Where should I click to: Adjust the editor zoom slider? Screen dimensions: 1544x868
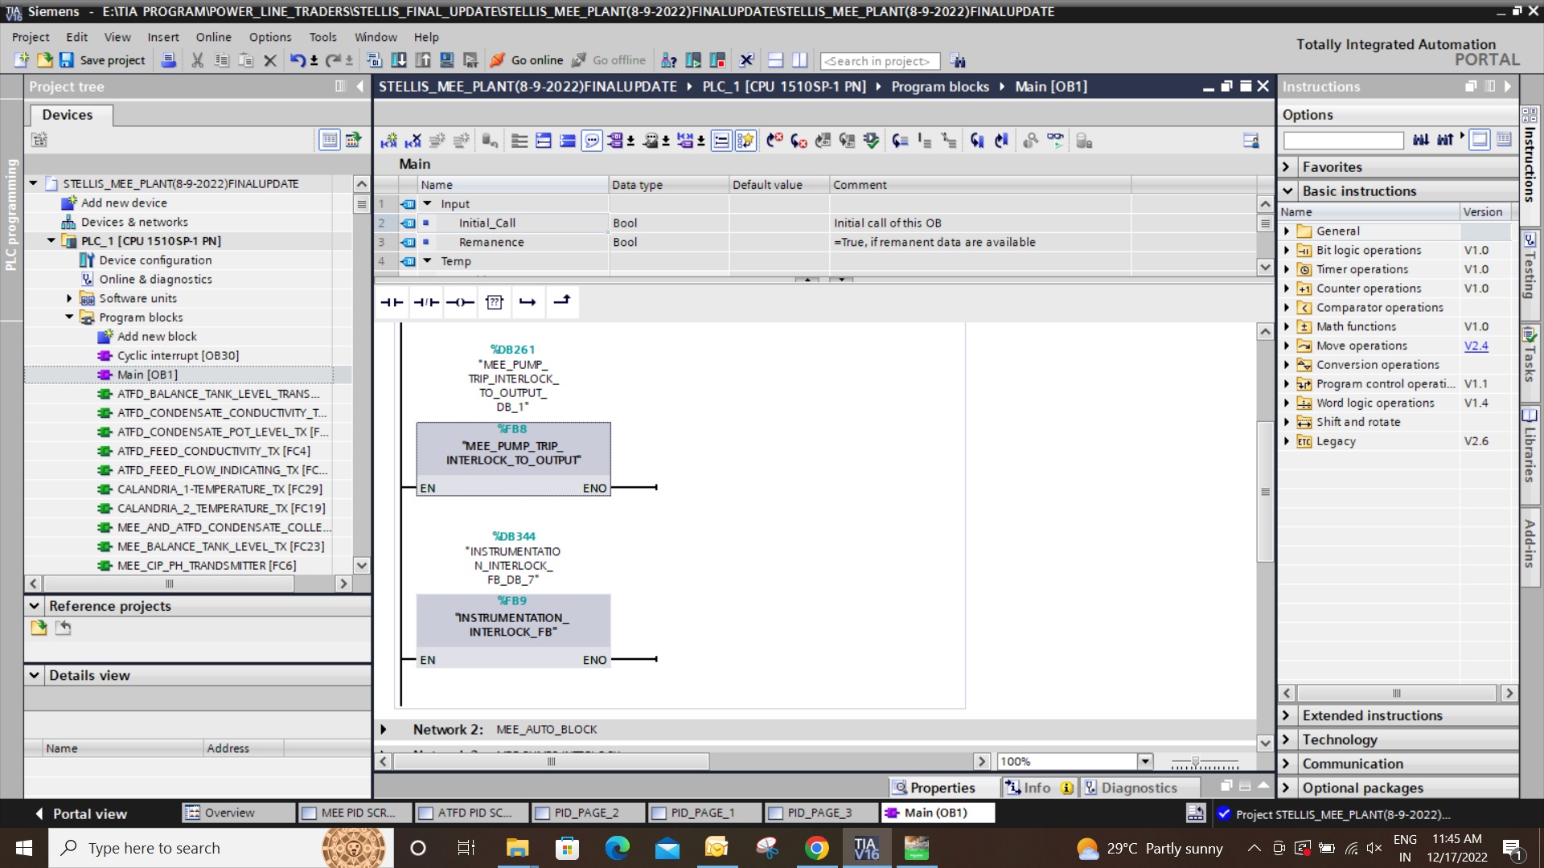point(1196,761)
